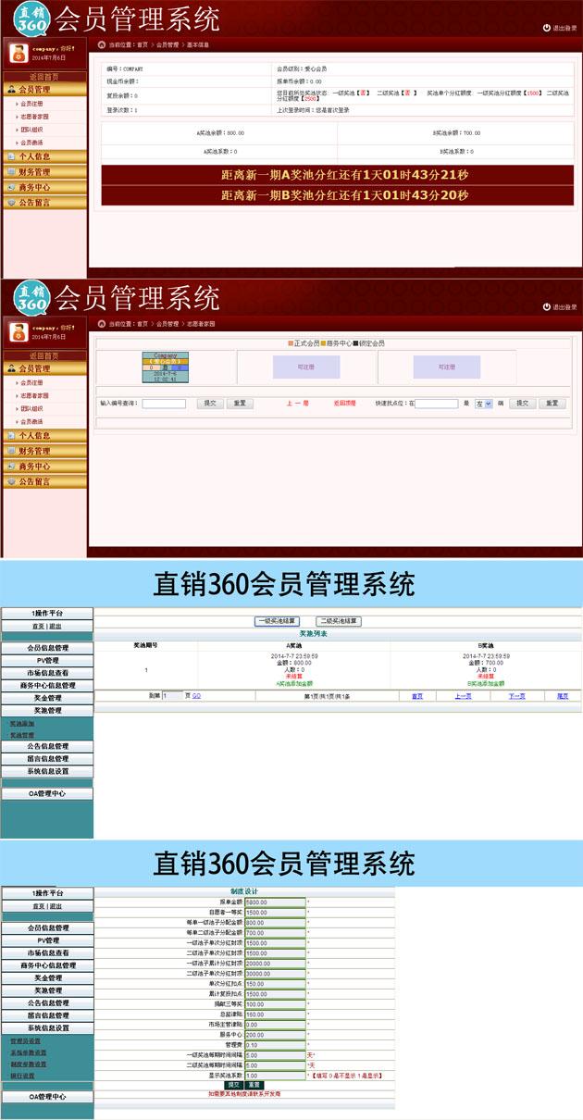
Task: Open 奖金管理 menu on 奖池列表 page sidebar
Action: pos(47,698)
